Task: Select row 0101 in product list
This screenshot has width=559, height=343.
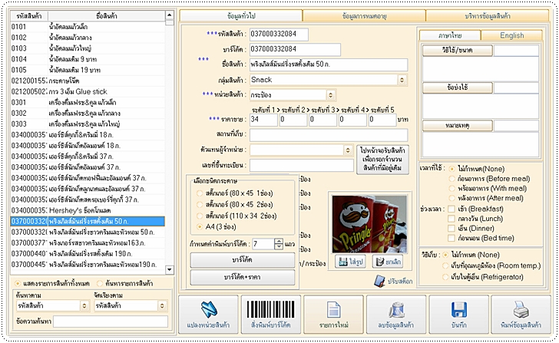Action: coord(88,27)
